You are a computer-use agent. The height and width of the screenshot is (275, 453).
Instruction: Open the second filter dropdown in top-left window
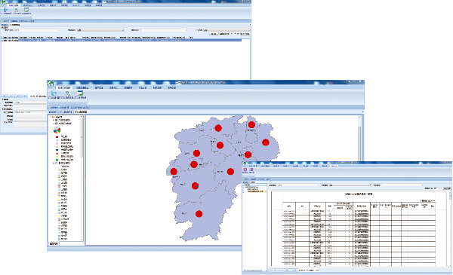pos(100,30)
